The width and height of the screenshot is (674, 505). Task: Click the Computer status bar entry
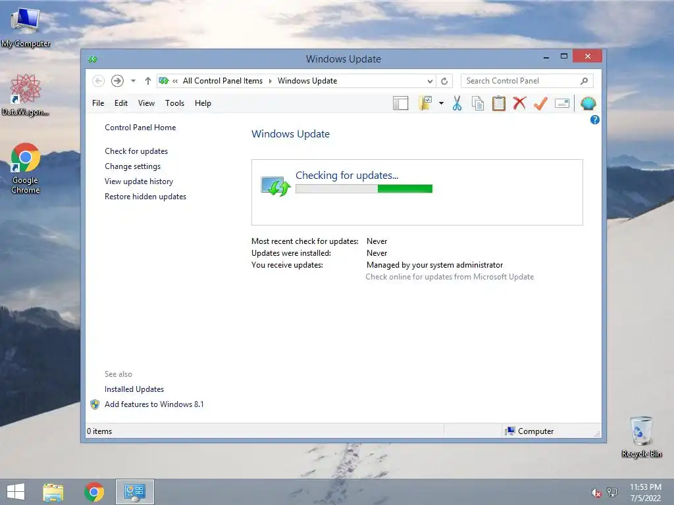point(530,431)
